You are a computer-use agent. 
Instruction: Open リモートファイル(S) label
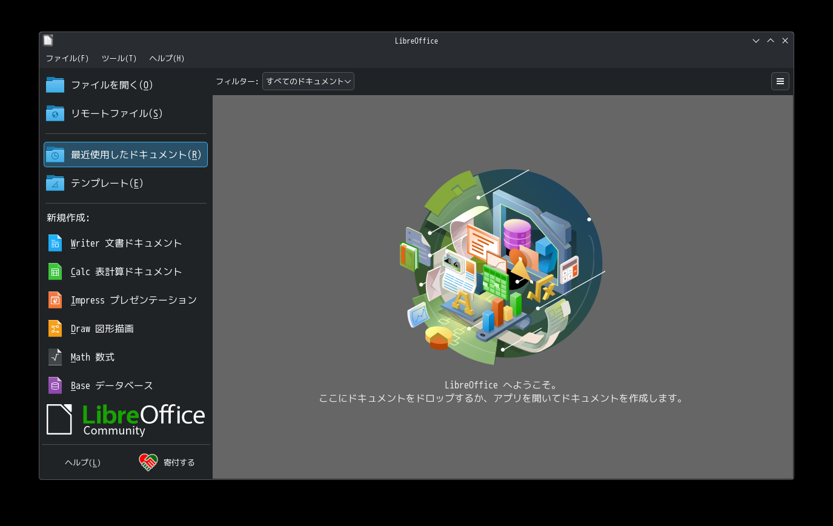(117, 113)
